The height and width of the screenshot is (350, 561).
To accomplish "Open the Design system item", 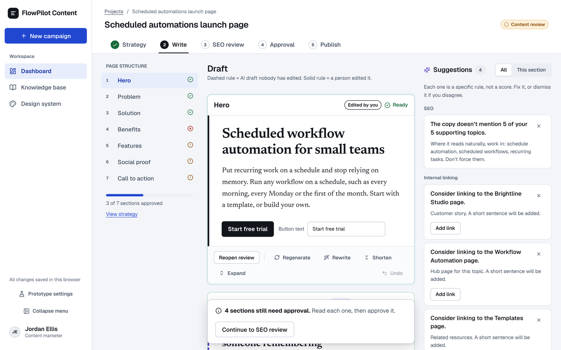I will click(x=46, y=104).
